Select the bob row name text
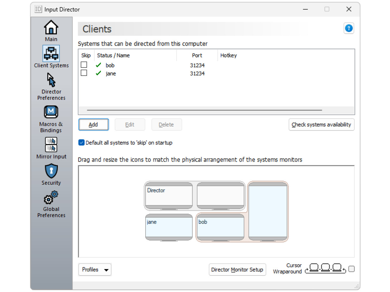This screenshot has width=390, height=292. pos(110,65)
